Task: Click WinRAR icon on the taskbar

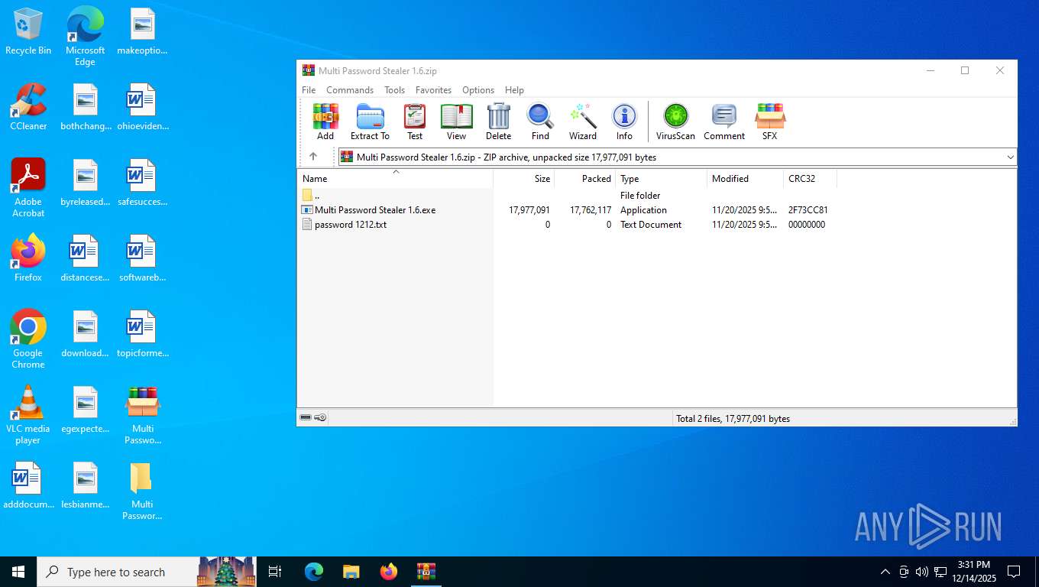Action: [x=426, y=572]
